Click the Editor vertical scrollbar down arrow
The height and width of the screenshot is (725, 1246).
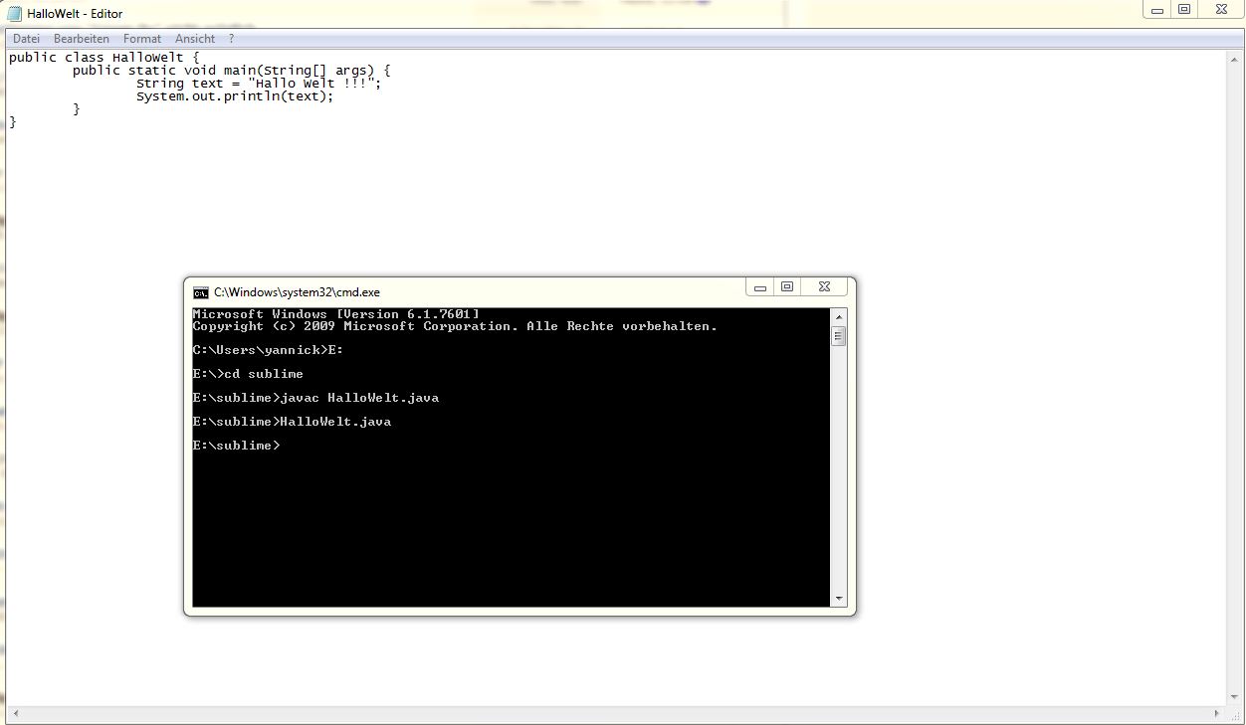point(1235,697)
